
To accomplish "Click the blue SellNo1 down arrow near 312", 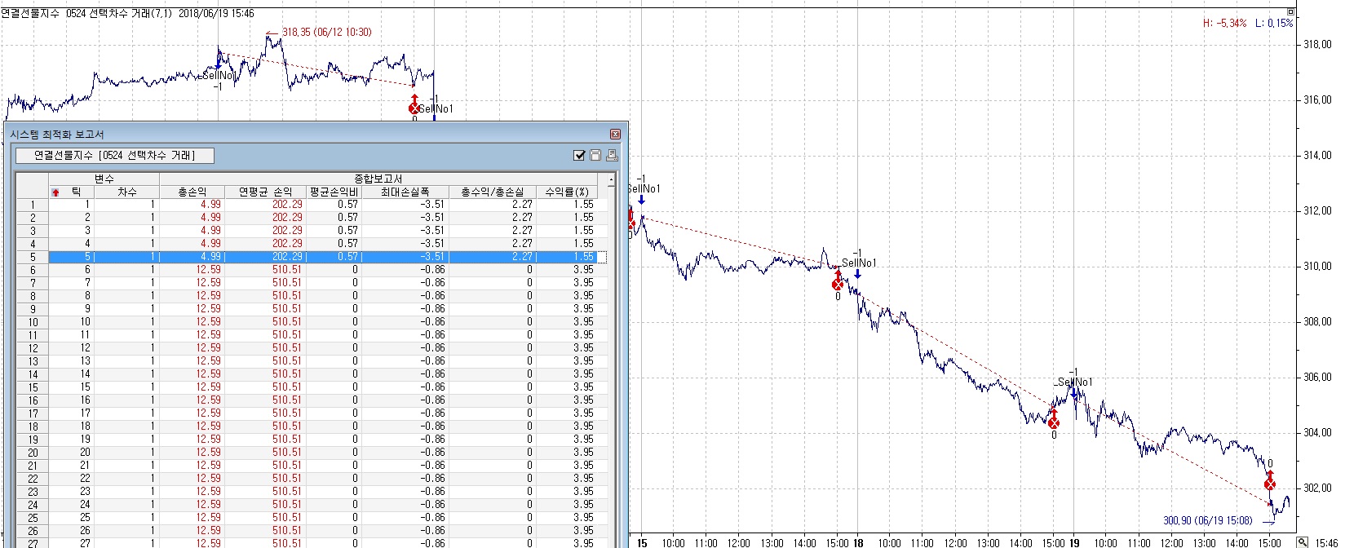I will click(x=642, y=200).
